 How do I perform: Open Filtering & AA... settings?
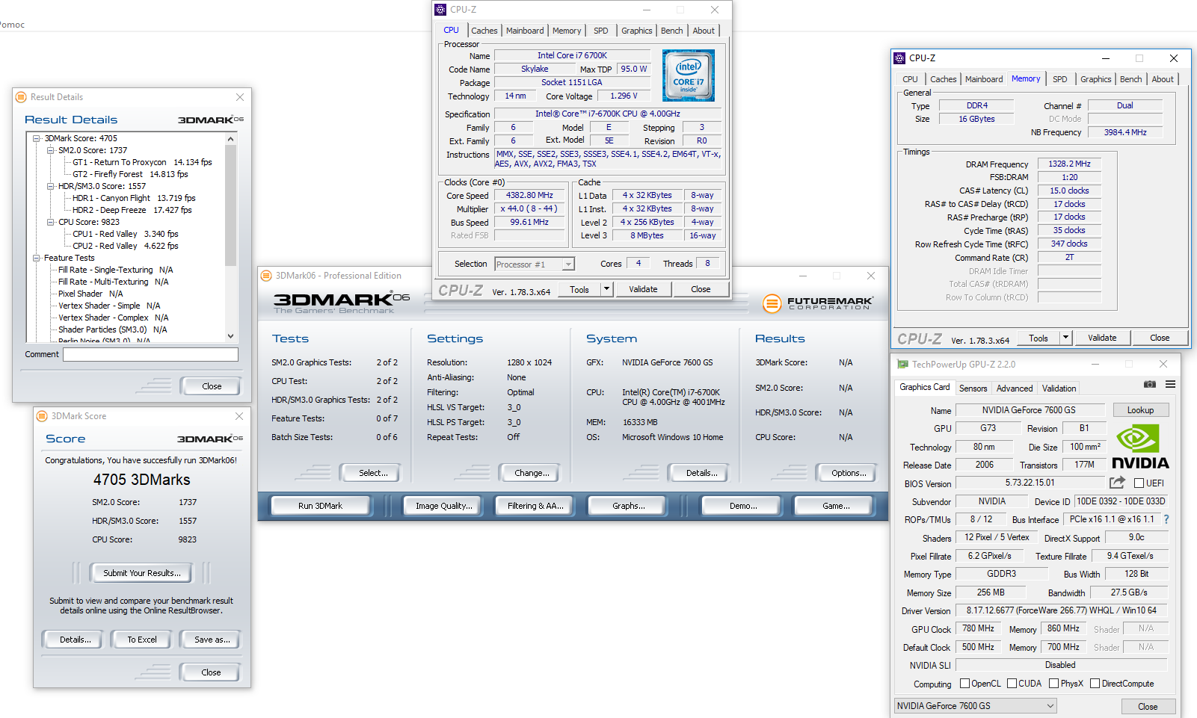point(535,506)
